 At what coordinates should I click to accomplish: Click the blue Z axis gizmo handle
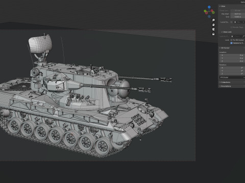209,7
